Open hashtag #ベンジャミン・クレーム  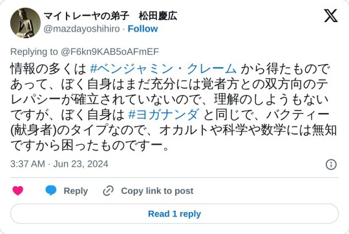163,69
